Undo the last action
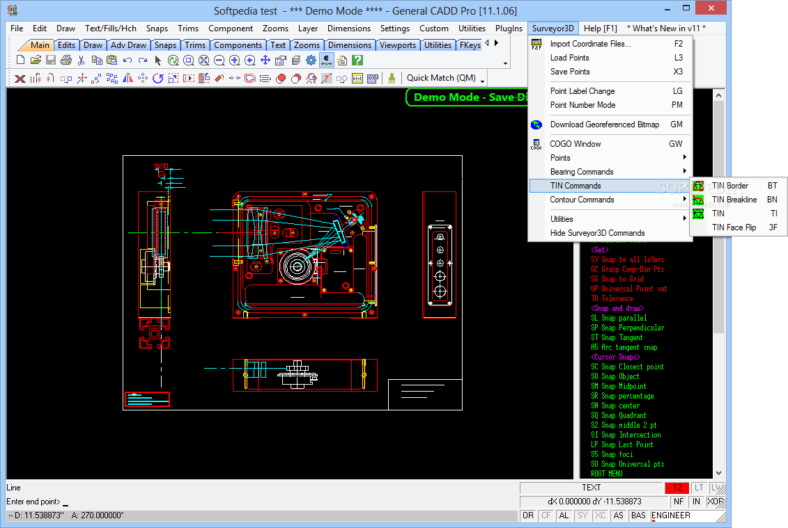This screenshot has width=788, height=528. tap(128, 61)
